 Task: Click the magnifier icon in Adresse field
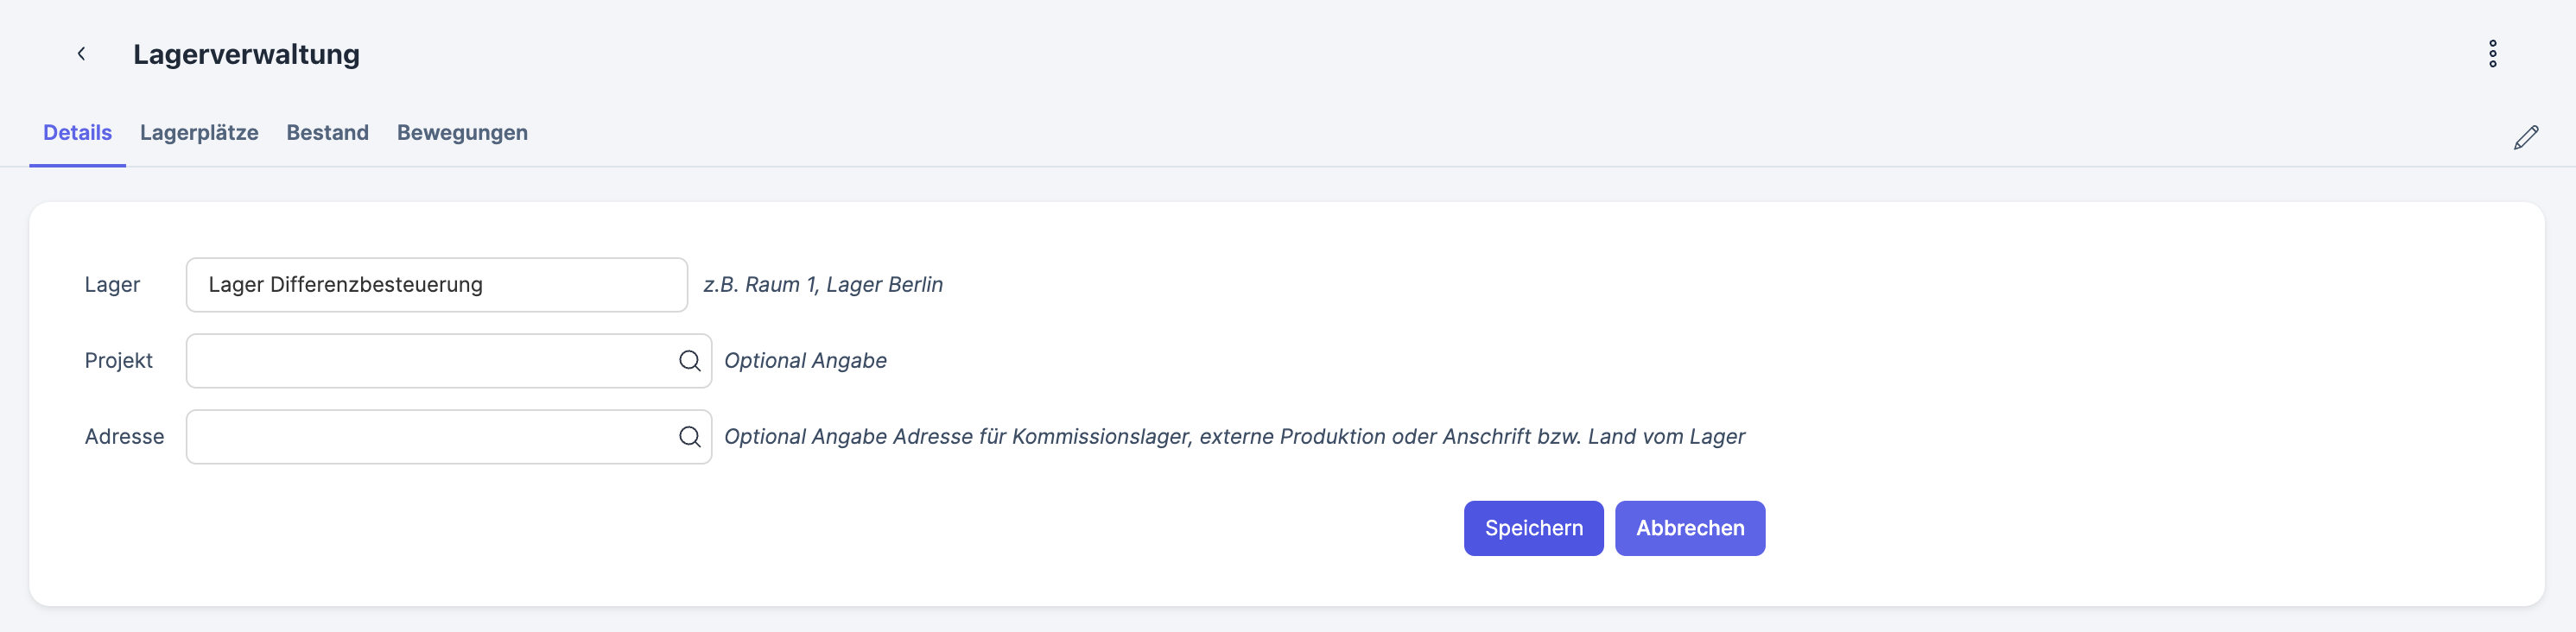(689, 437)
